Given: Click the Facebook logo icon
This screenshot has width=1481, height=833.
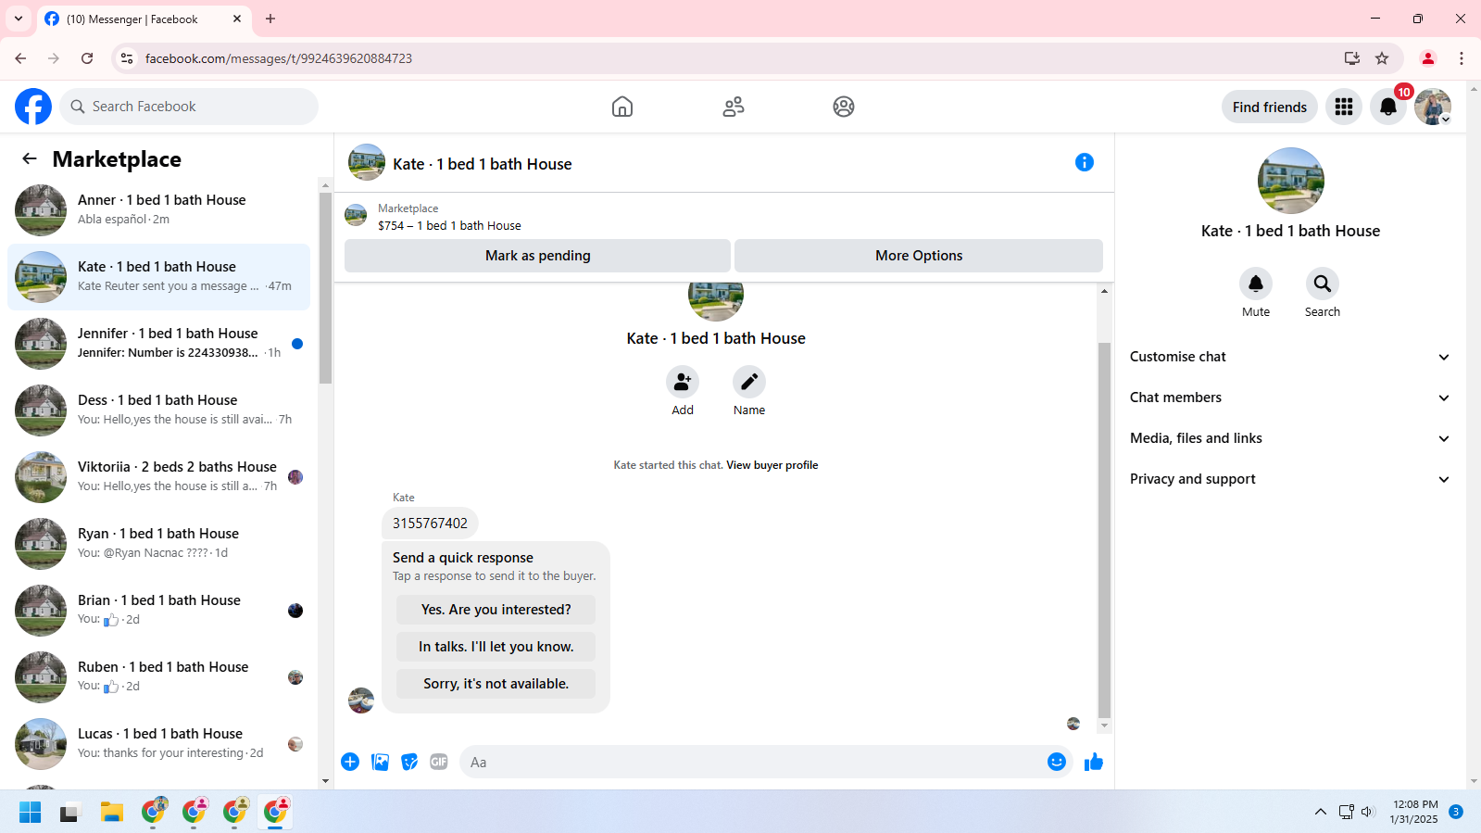Looking at the screenshot, I should 33,107.
